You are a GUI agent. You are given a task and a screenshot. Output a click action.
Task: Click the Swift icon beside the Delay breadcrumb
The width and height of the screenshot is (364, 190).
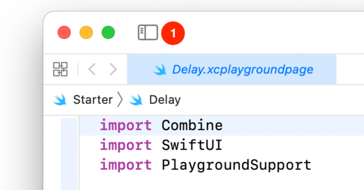[136, 100]
